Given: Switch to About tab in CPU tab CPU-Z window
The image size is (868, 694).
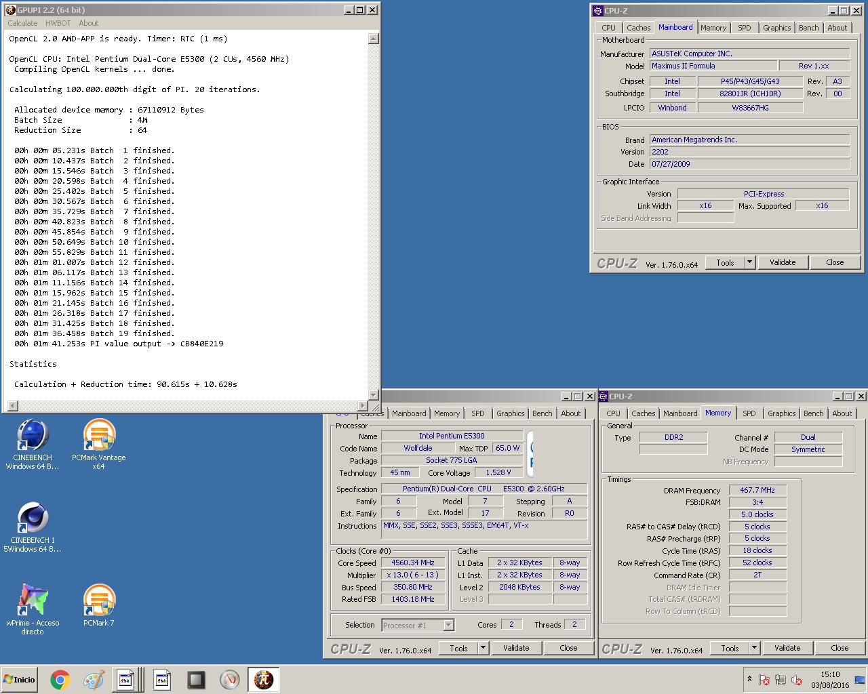Looking at the screenshot, I should 570,413.
